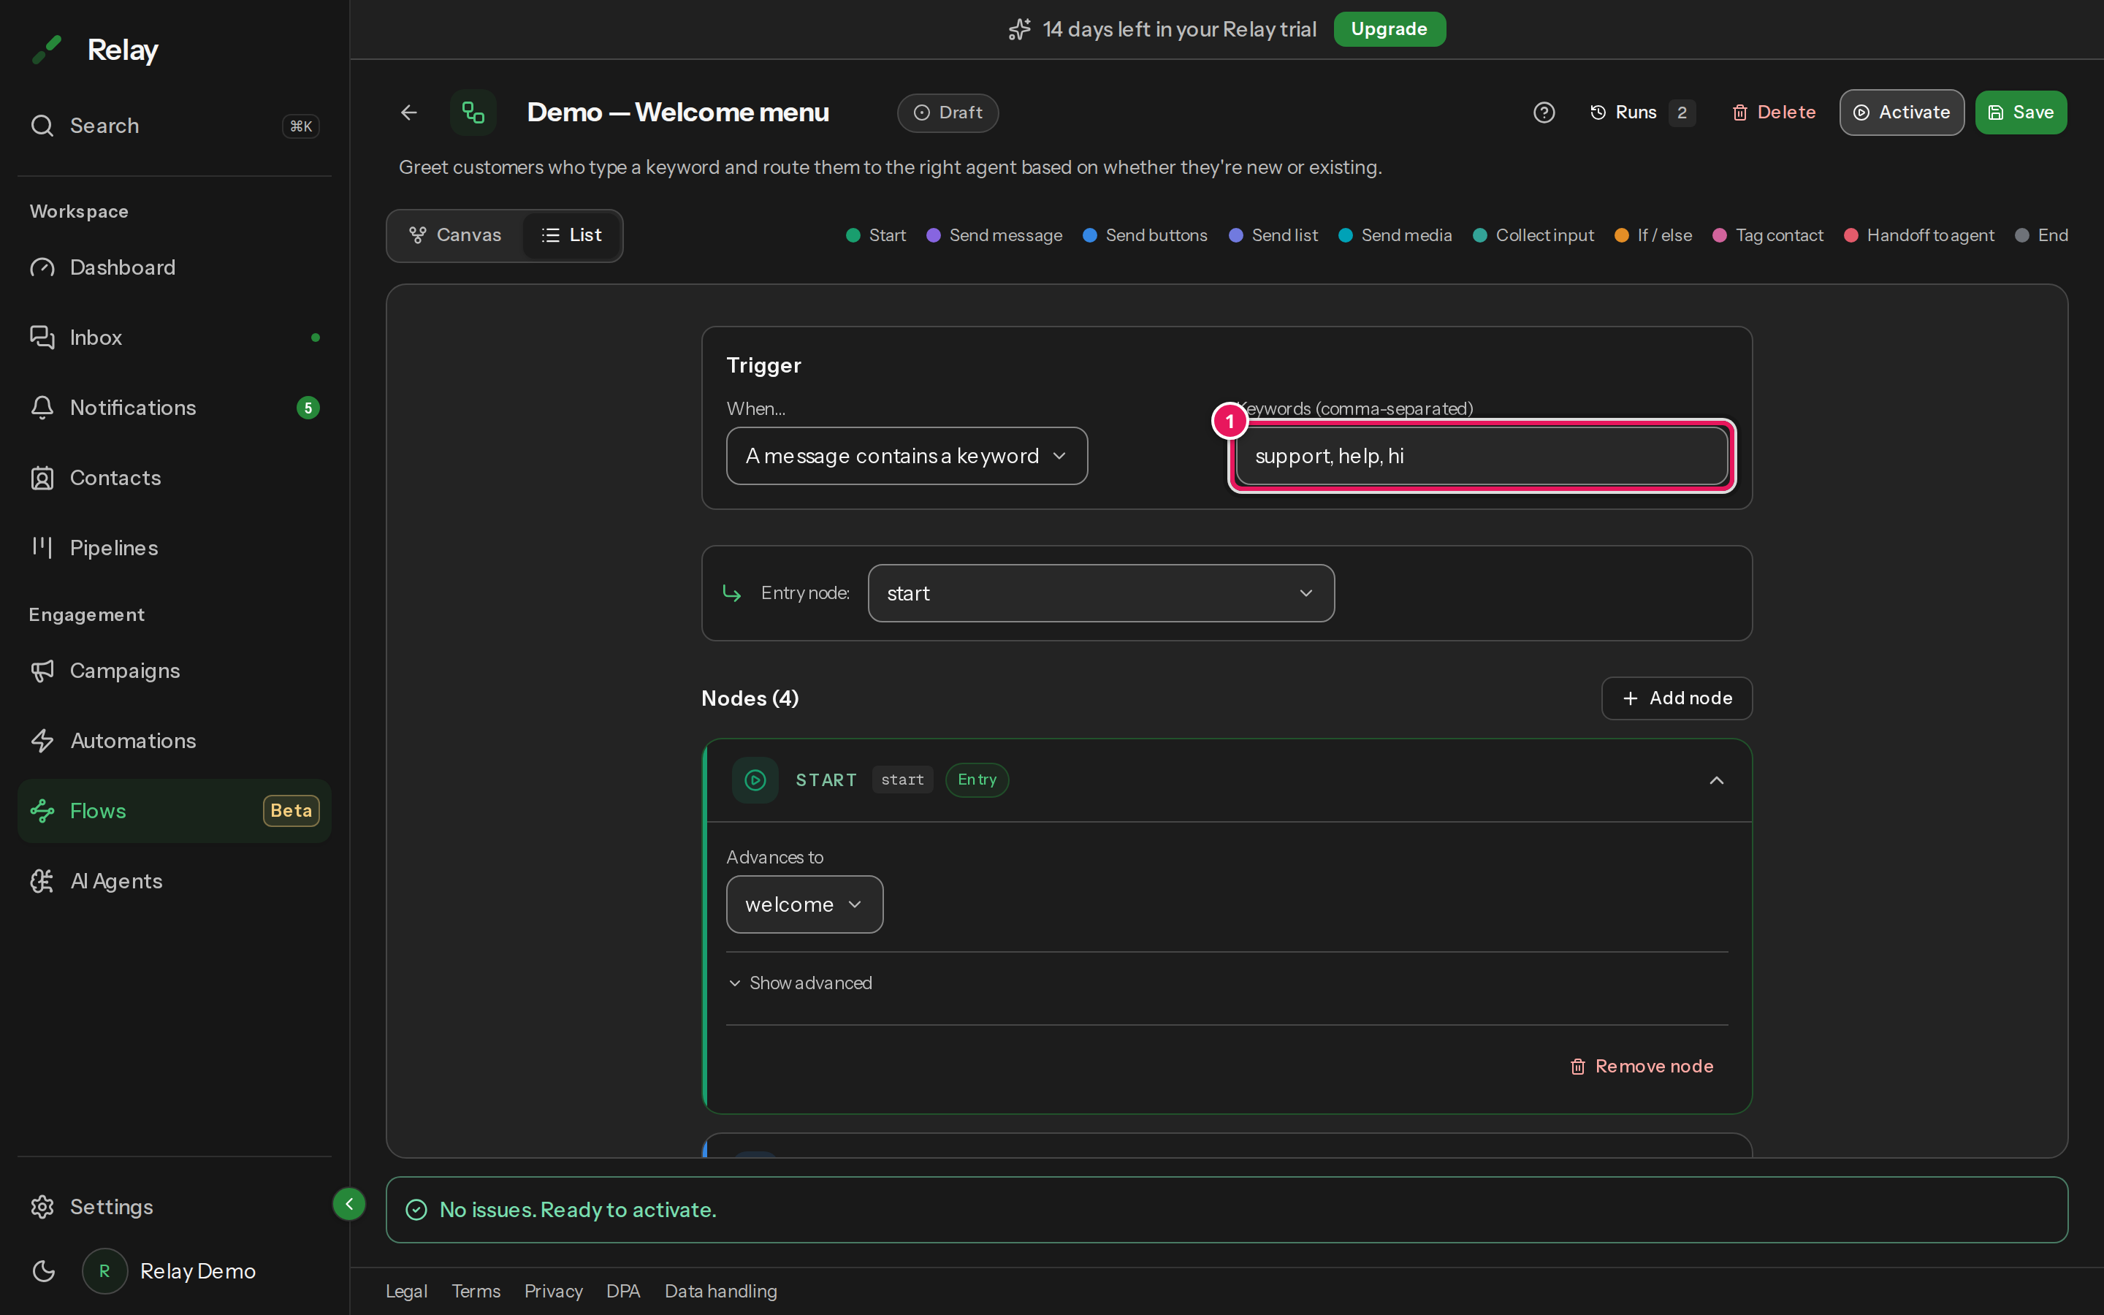Save the flow
Viewport: 2104px width, 1315px height.
2021,113
